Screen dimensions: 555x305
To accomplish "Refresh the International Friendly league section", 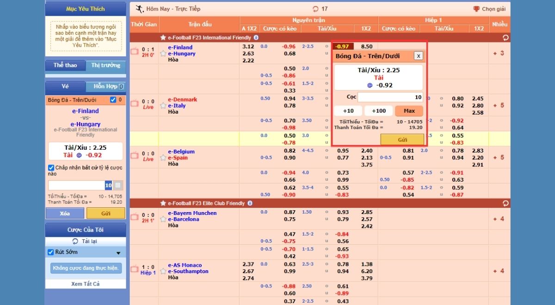I will [x=506, y=38].
